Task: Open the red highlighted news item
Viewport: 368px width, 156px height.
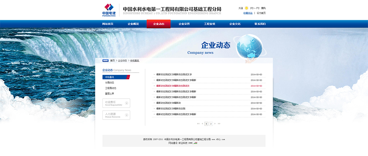Action: click(x=173, y=86)
